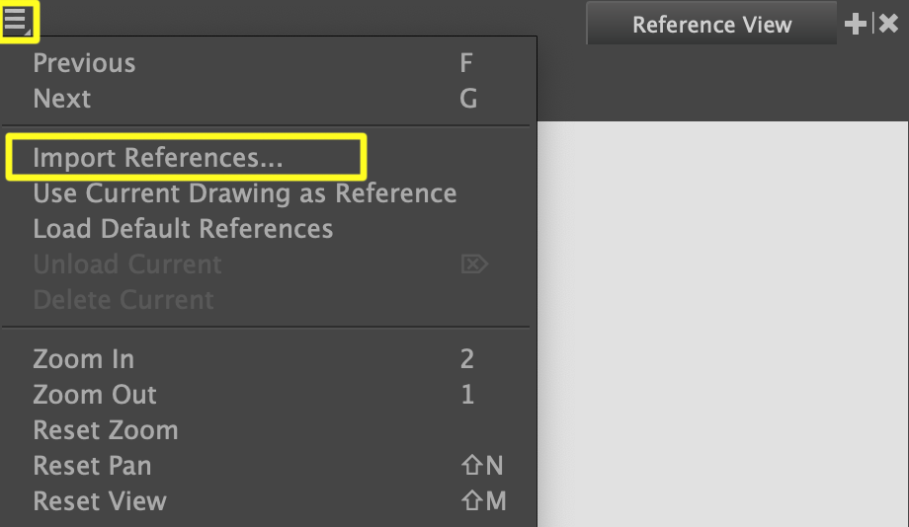Choose Import References menu entry
The image size is (909, 527).
point(158,158)
